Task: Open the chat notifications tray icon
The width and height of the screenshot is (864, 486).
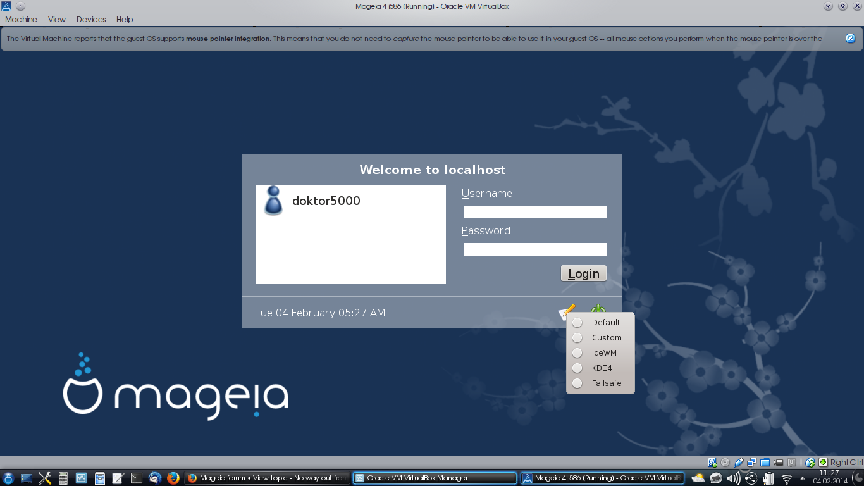Action: pyautogui.click(x=716, y=478)
